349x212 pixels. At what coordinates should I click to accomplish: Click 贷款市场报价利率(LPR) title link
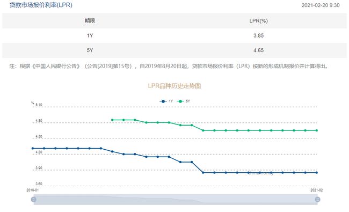point(41,5)
